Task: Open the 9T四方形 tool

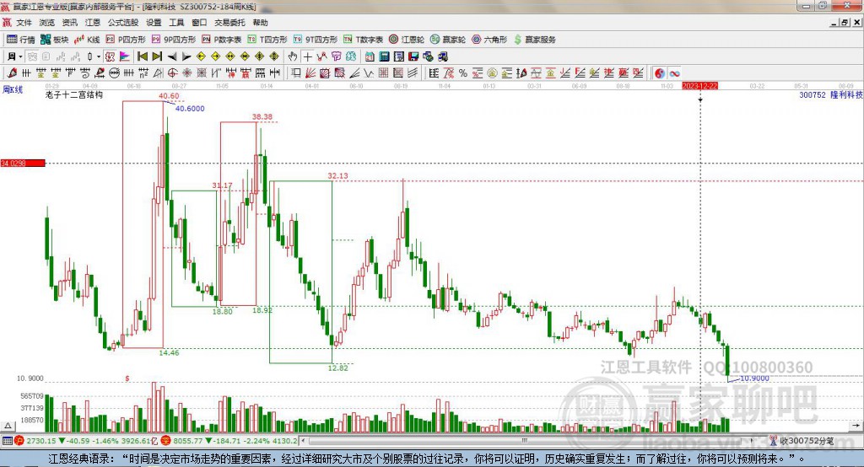Action: (316, 40)
